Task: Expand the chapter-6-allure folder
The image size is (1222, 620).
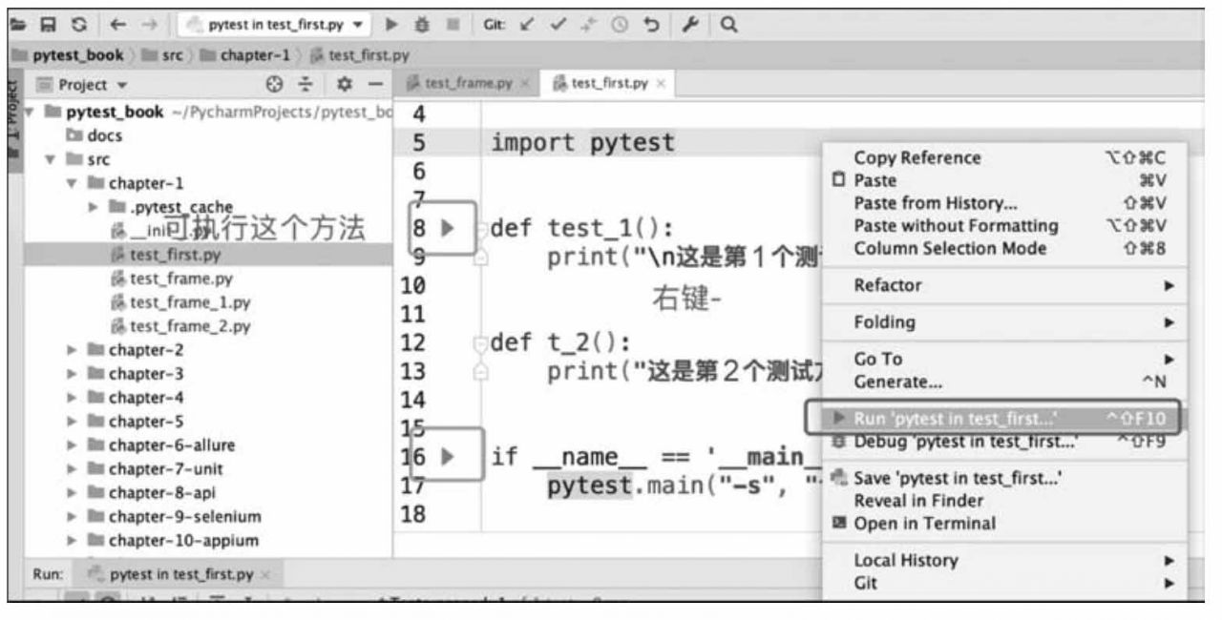Action: point(72,445)
